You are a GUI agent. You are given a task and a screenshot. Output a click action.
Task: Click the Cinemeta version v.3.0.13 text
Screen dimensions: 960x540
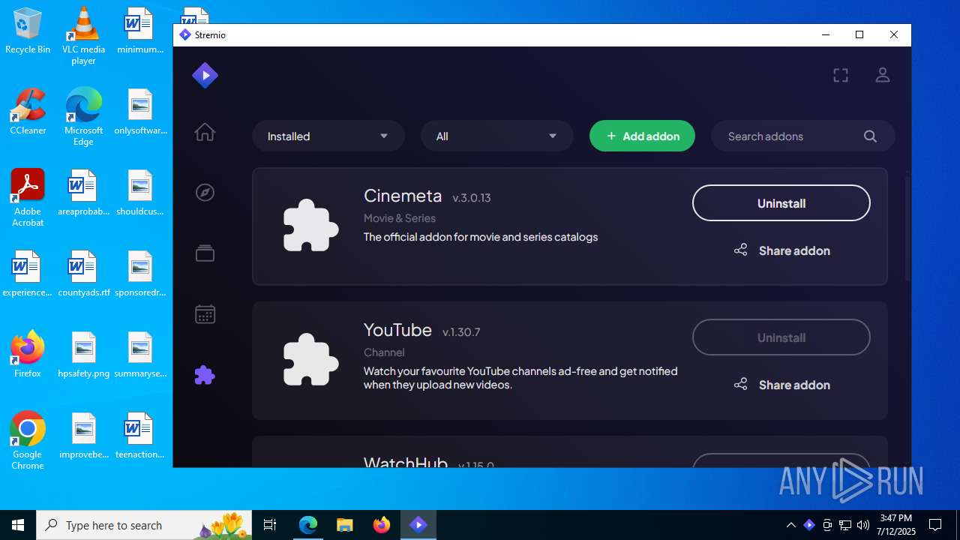pos(472,198)
